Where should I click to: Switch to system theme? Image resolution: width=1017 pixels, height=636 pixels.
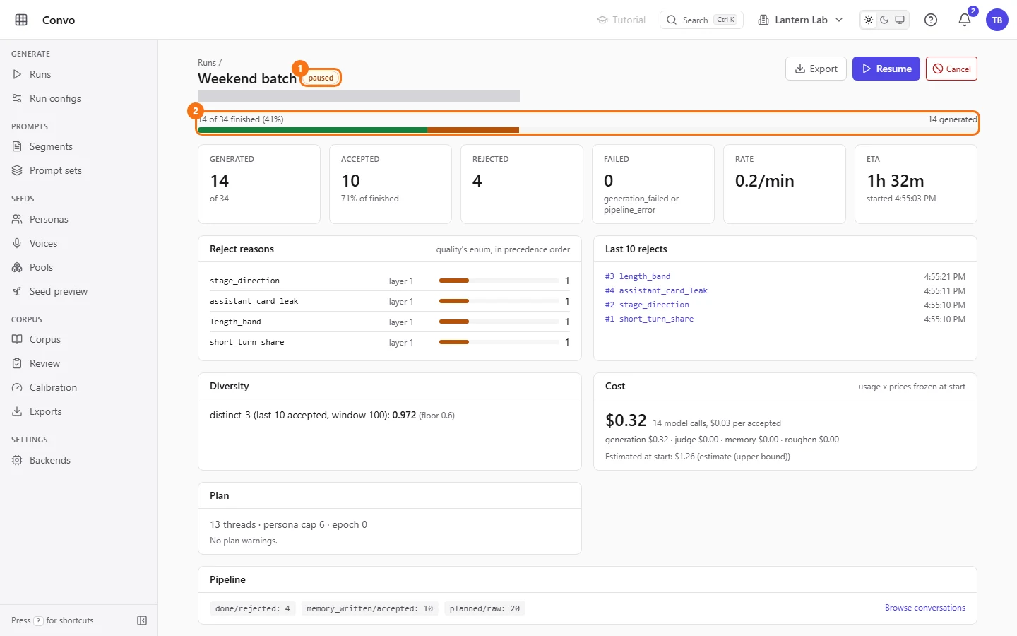coord(900,20)
